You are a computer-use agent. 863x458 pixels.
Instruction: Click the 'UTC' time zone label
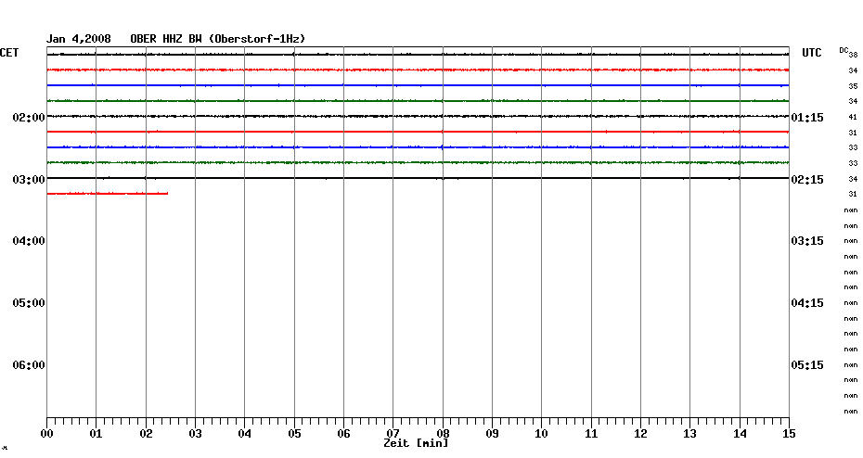(812, 53)
